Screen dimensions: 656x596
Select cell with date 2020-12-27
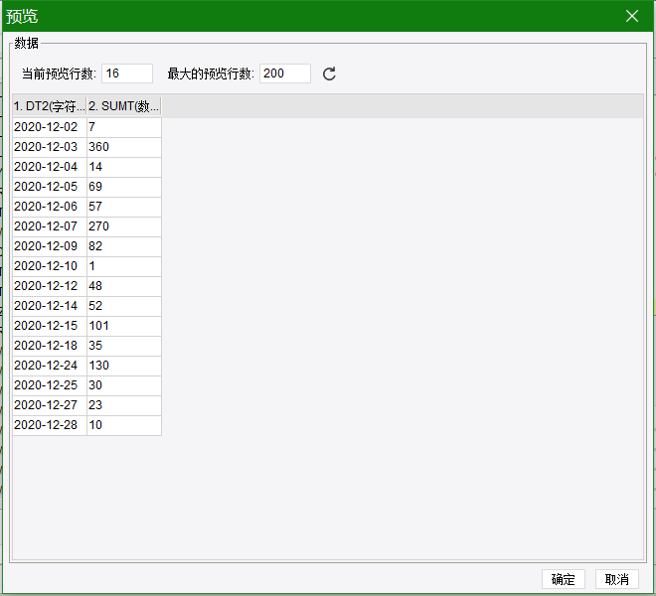(x=50, y=405)
